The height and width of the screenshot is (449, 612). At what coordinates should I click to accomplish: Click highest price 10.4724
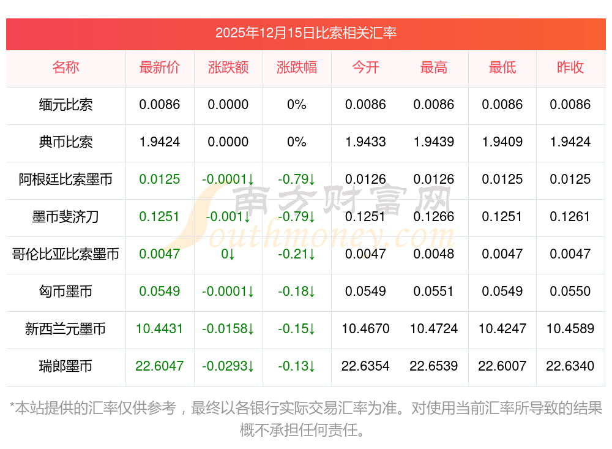tap(434, 329)
